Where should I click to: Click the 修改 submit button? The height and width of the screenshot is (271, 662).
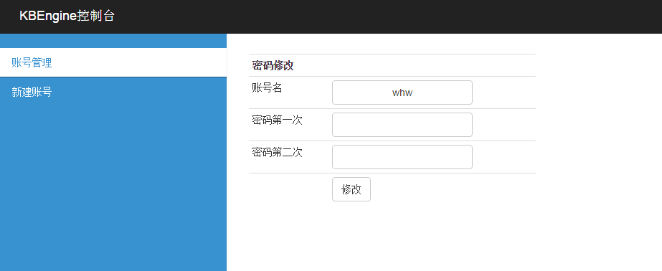351,189
